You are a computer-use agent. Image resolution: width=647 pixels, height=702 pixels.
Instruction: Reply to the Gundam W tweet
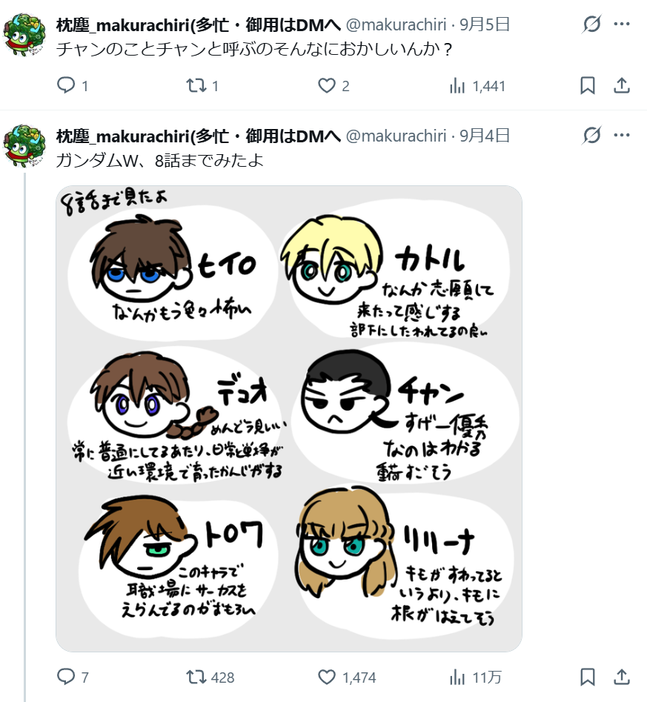(73, 677)
